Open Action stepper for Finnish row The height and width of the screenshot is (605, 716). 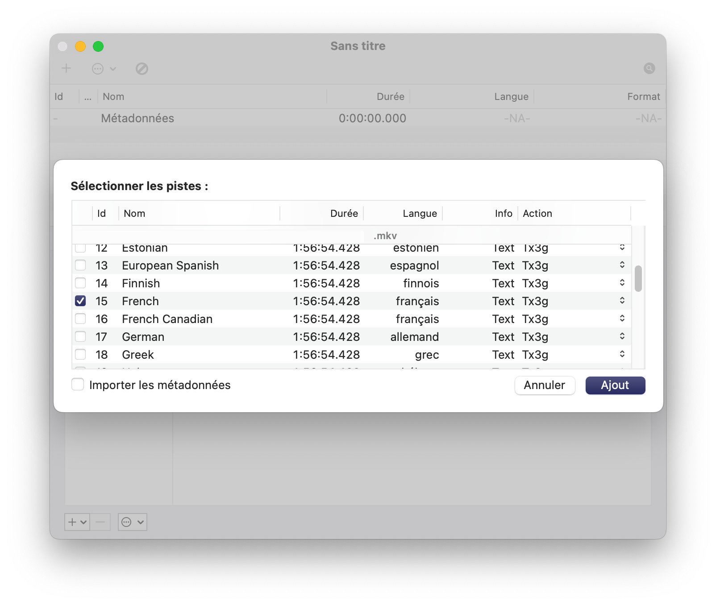pos(622,283)
